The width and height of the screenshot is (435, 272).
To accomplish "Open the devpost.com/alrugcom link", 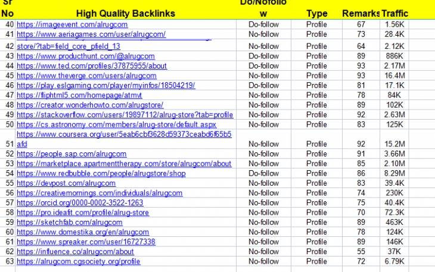I will point(66,183).
